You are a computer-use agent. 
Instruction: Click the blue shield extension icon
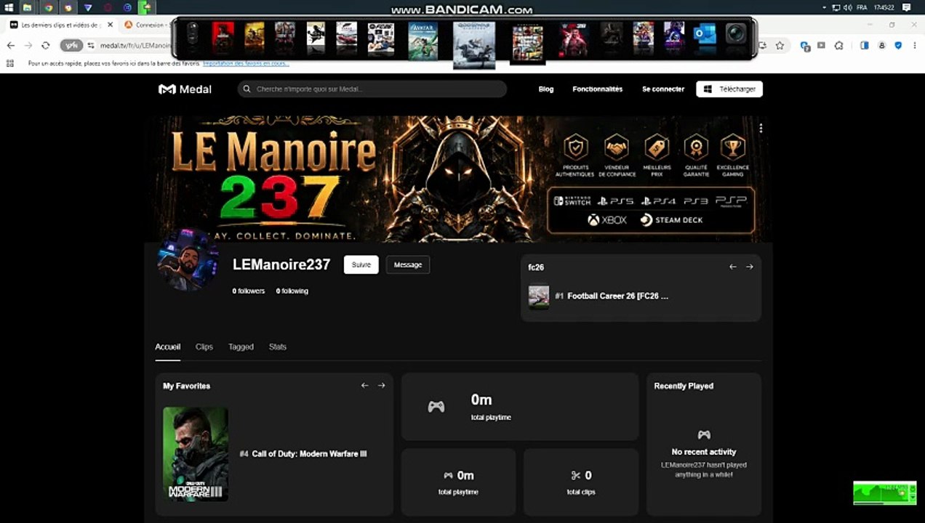898,45
